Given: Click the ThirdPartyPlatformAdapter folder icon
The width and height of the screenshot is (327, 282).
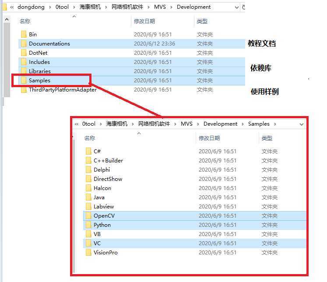Looking at the screenshot, I should click(24, 89).
